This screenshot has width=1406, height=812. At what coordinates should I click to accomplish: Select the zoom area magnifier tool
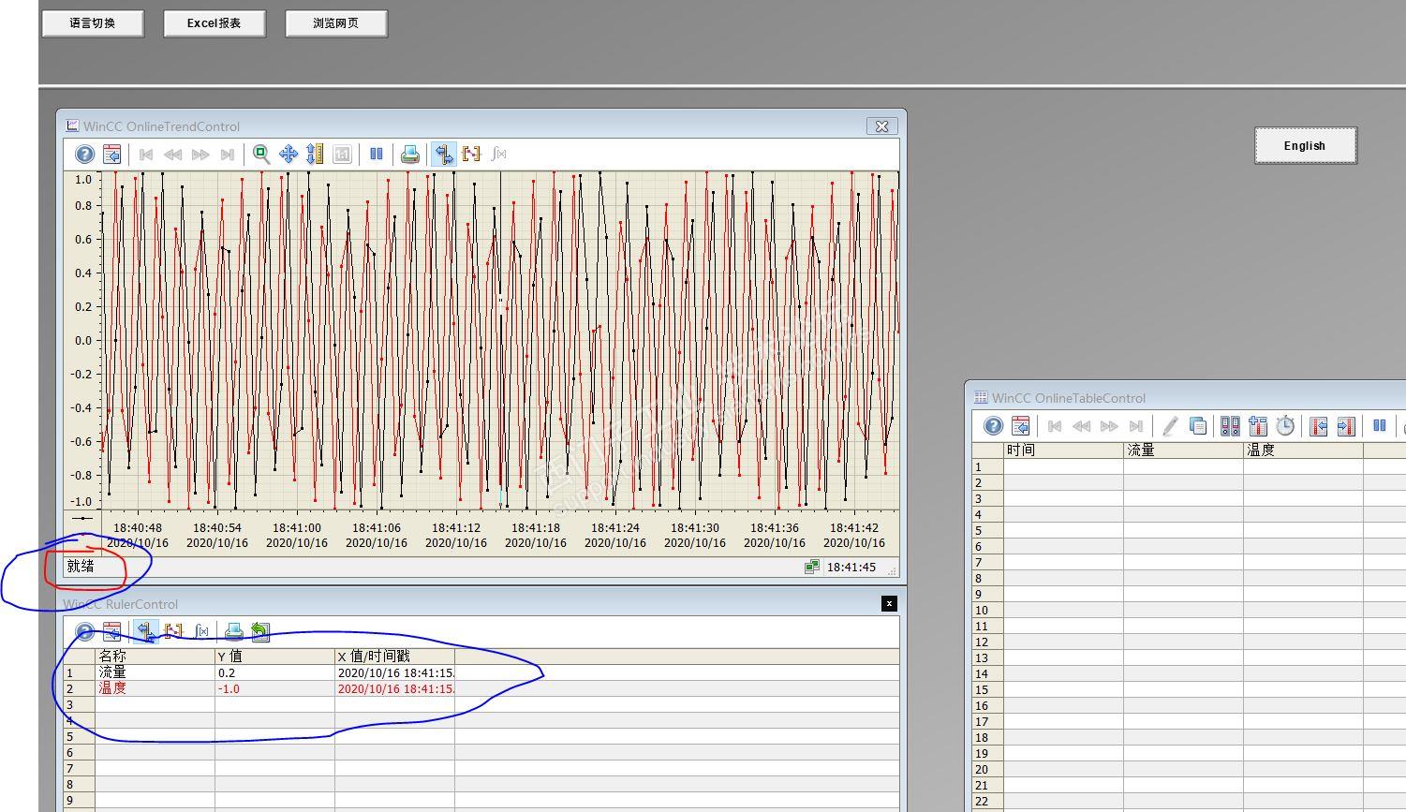(261, 155)
